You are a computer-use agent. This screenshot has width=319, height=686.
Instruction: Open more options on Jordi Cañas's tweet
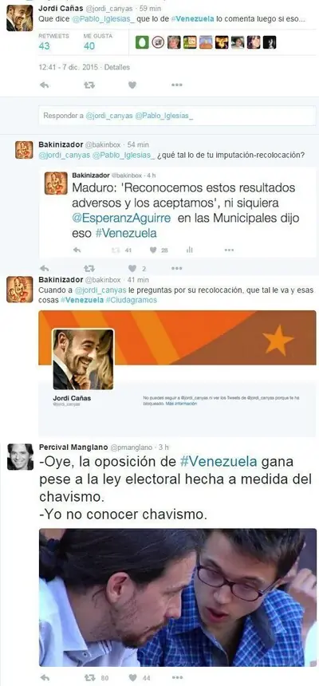click(x=177, y=85)
